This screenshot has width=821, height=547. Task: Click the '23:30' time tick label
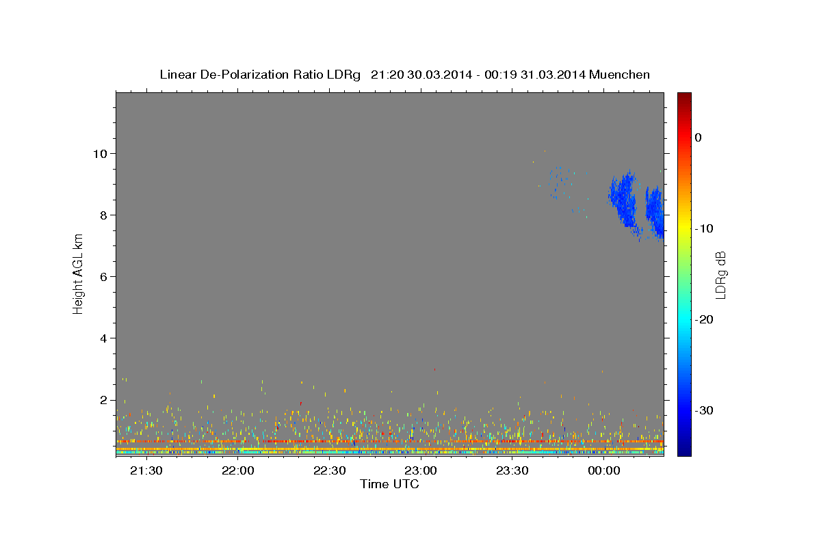pos(512,470)
